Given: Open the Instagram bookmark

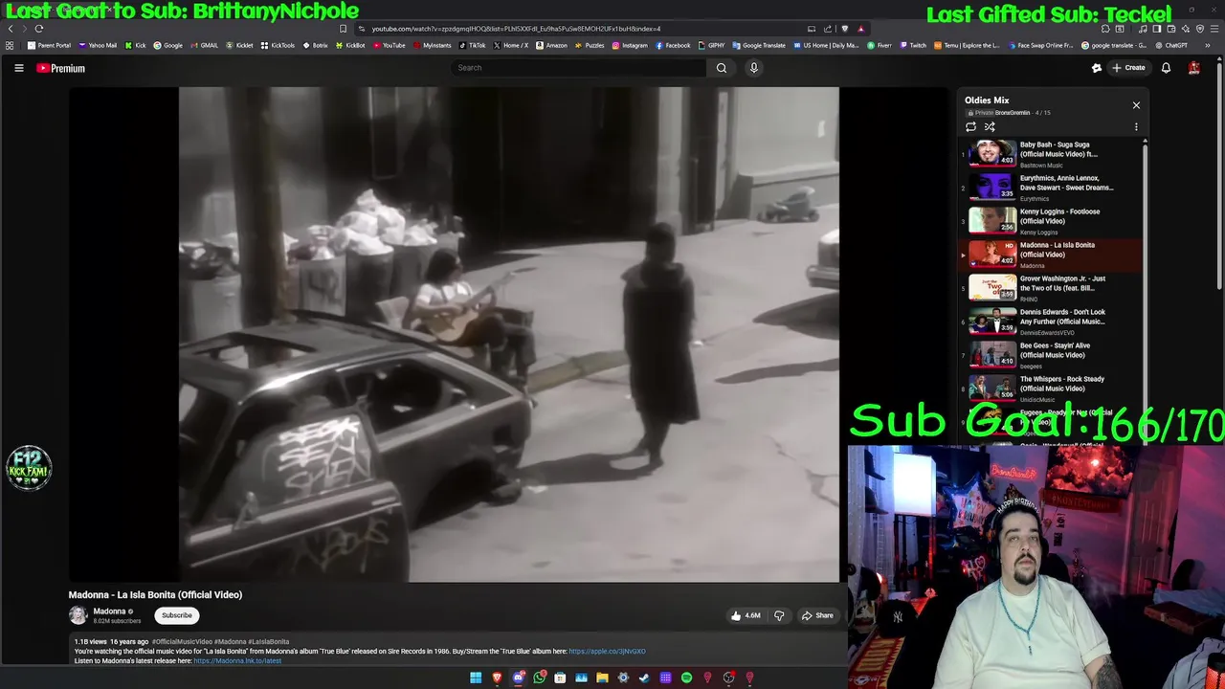Looking at the screenshot, I should tap(629, 45).
